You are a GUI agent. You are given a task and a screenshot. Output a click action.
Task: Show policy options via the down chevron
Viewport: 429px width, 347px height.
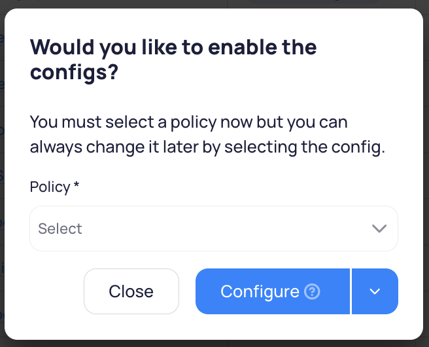[379, 228]
